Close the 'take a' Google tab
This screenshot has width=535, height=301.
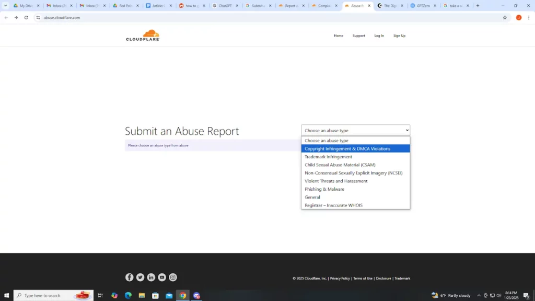[x=468, y=6]
